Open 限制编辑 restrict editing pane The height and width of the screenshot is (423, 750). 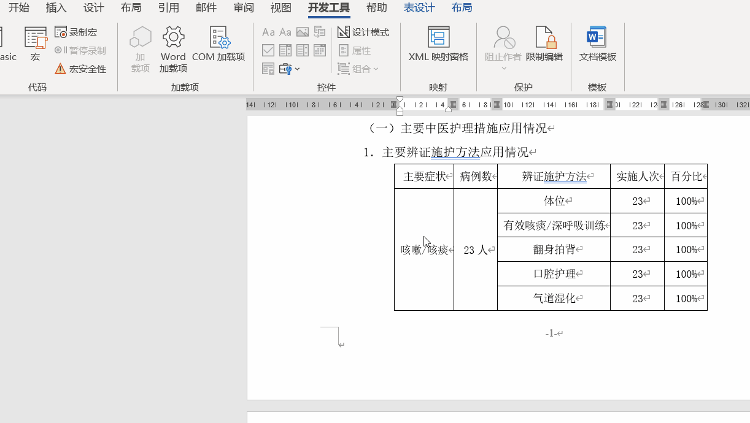[x=544, y=44]
